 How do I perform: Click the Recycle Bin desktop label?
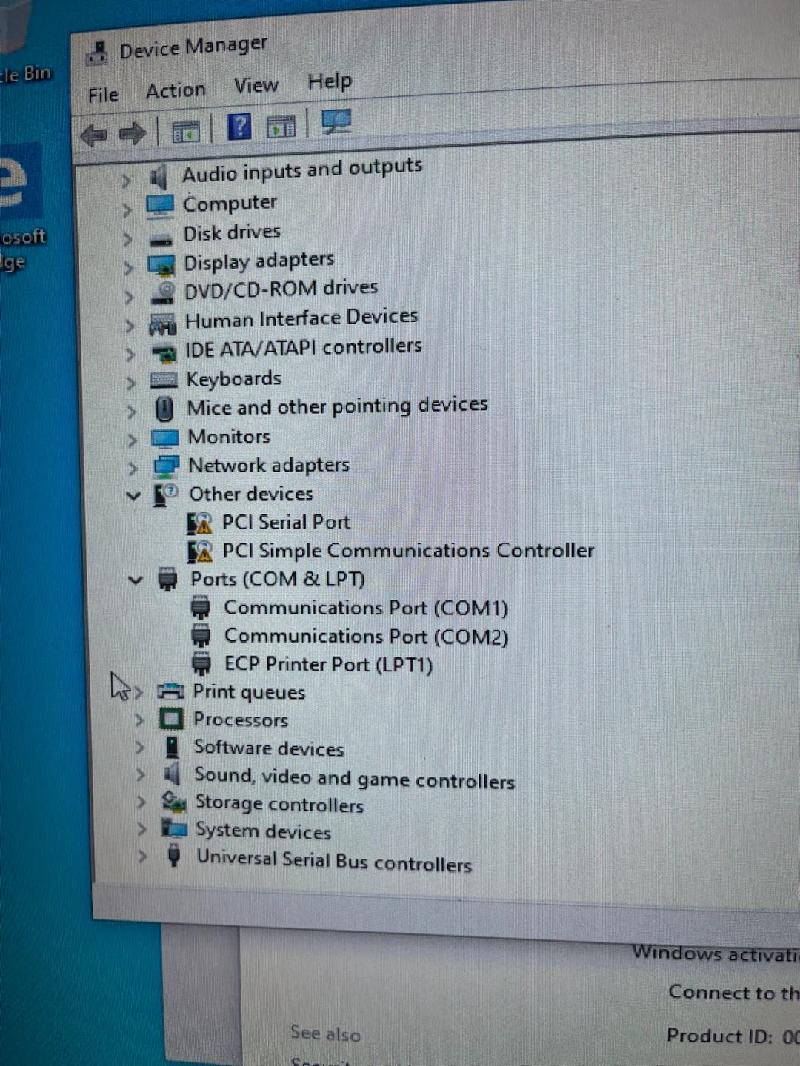click(26, 75)
